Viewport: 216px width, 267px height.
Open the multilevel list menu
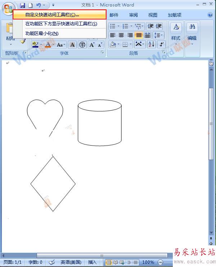(x=139, y=26)
